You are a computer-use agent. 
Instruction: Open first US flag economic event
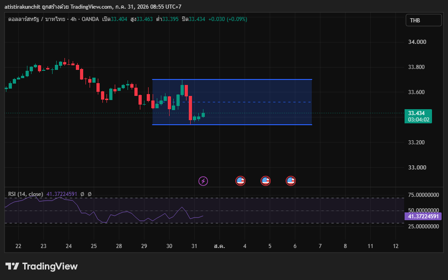click(240, 181)
